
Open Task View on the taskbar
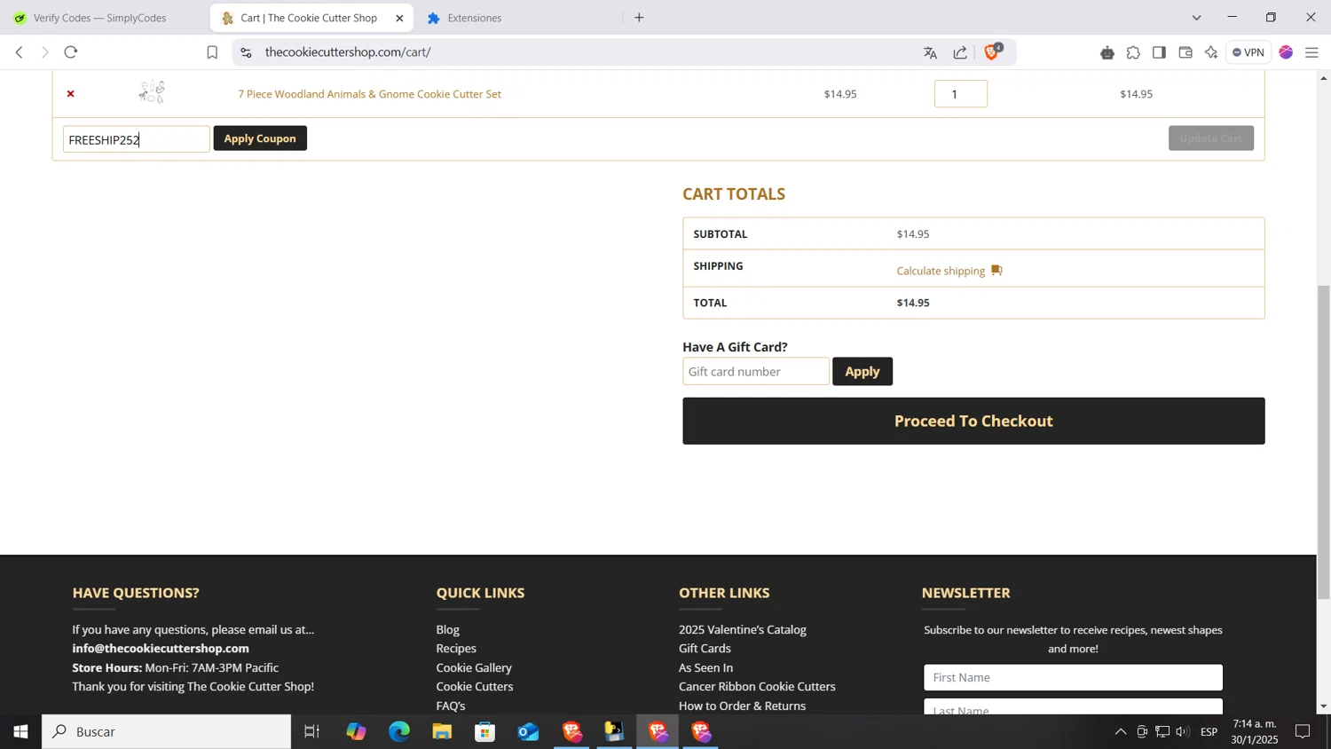point(312,731)
